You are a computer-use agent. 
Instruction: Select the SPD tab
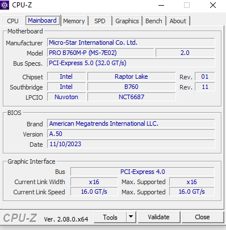(x=100, y=21)
